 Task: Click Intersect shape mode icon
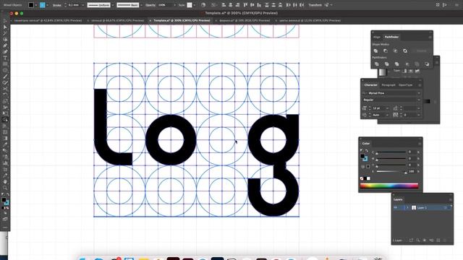(x=395, y=51)
